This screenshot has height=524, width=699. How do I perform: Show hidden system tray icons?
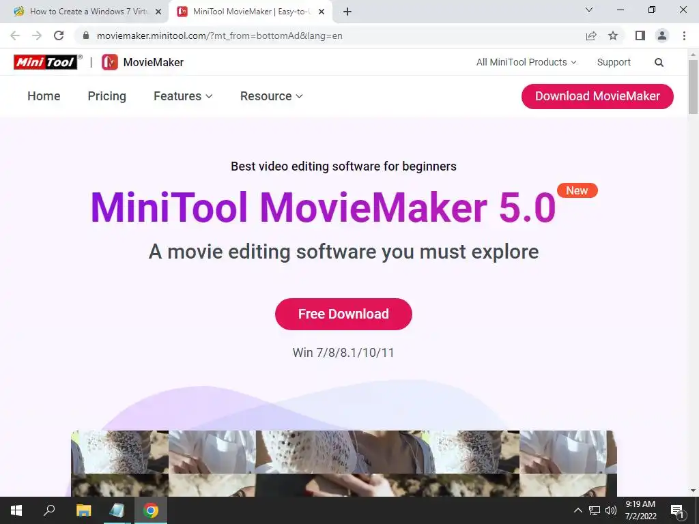pyautogui.click(x=577, y=510)
